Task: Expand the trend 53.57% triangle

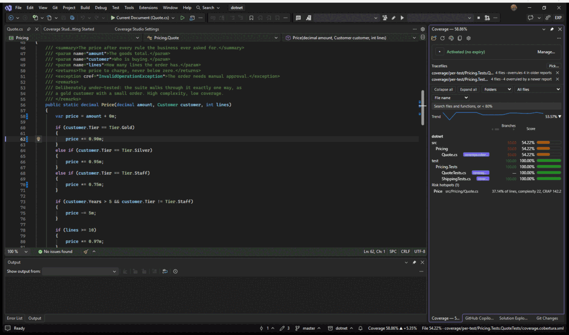Action: [560, 116]
